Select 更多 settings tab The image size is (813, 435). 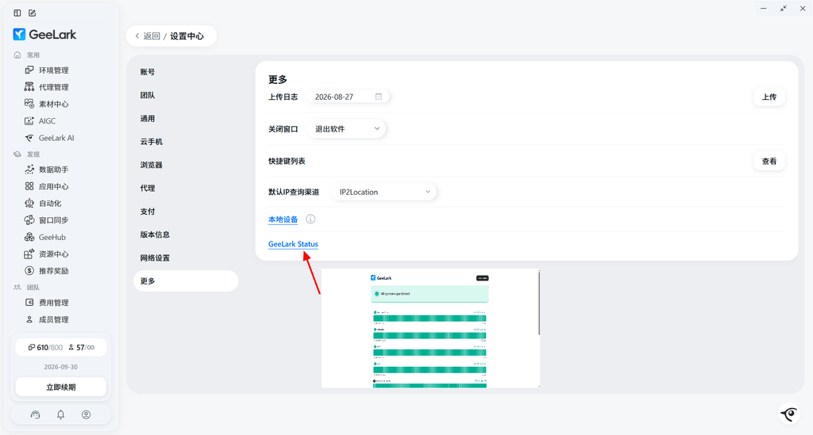(186, 280)
